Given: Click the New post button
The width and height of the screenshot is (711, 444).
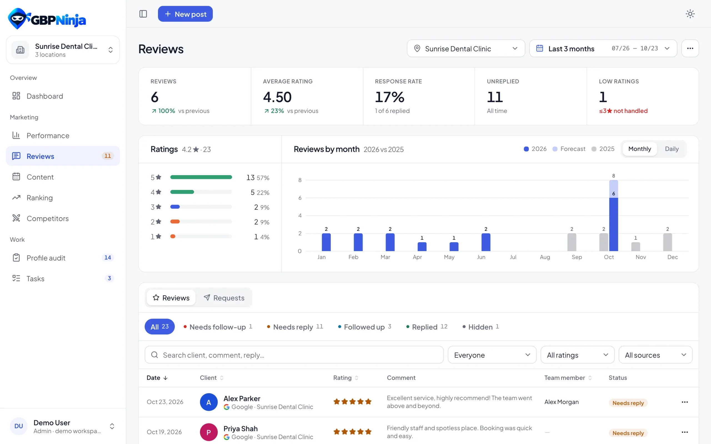Looking at the screenshot, I should [x=185, y=14].
